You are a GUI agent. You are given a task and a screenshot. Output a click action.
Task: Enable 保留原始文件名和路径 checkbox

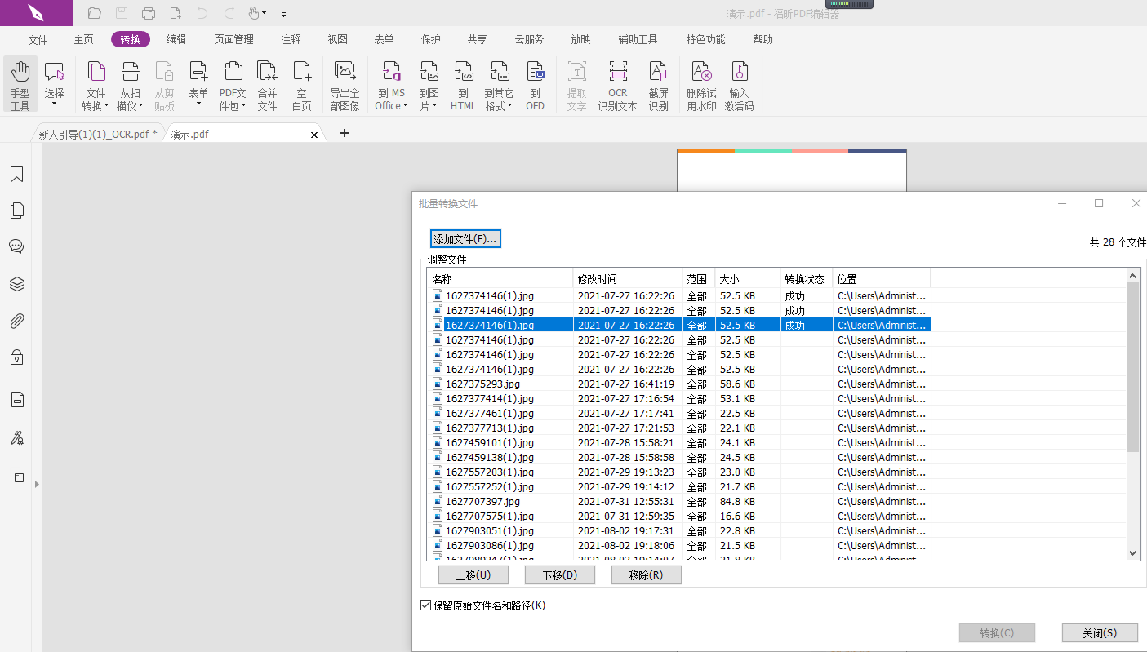pos(425,605)
